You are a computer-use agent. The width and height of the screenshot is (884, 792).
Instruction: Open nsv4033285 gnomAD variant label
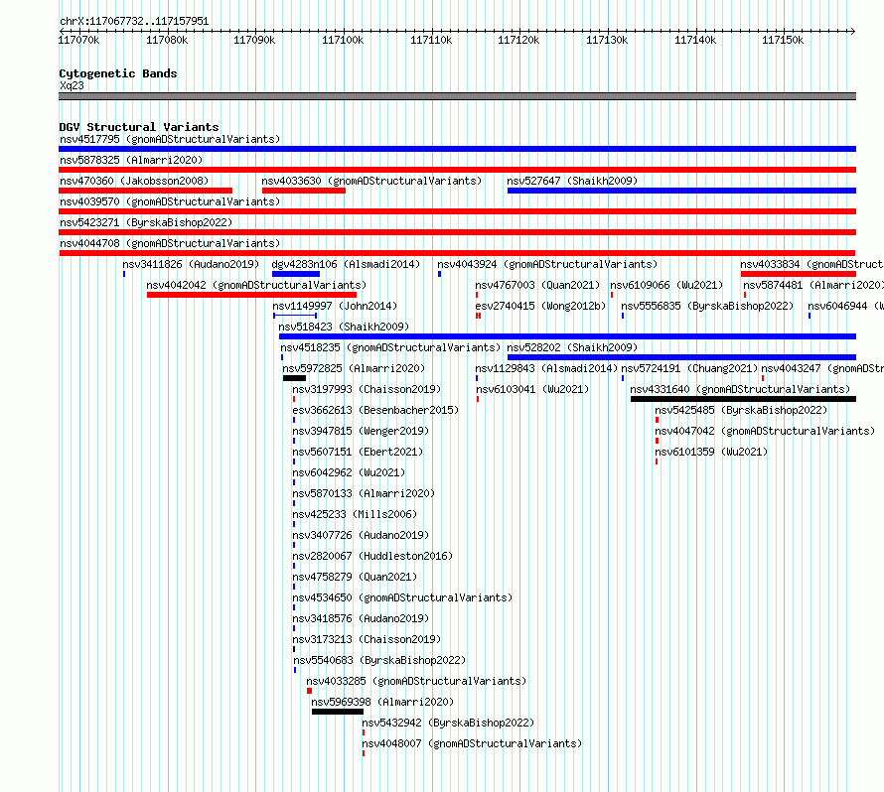click(416, 681)
